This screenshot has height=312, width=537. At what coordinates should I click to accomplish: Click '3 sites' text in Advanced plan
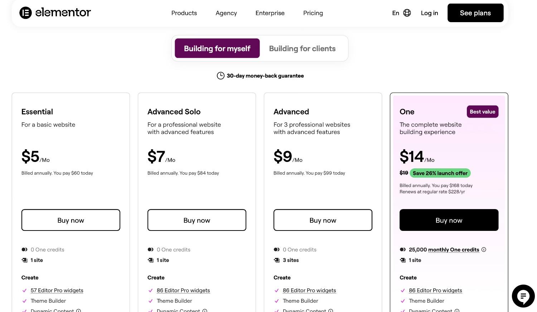pos(291,260)
